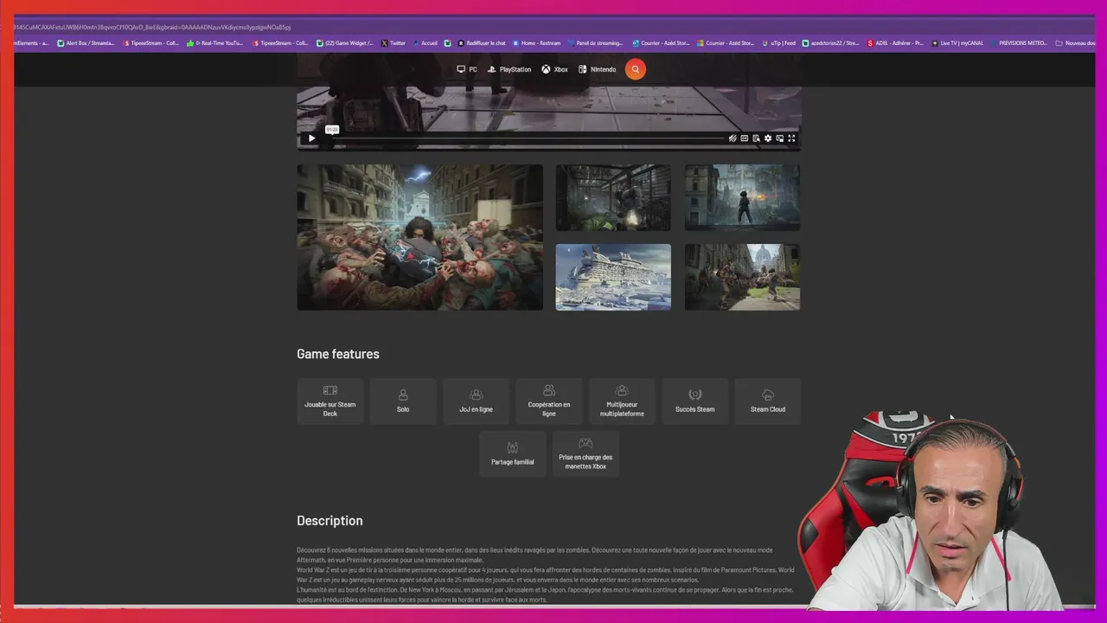Click the Game features heading
This screenshot has height=623, width=1107.
click(338, 354)
